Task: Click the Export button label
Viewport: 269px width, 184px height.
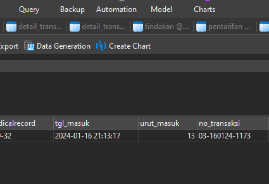Action: point(9,46)
